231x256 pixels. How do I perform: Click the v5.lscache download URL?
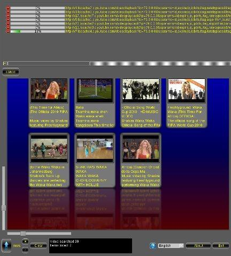click(148, 20)
